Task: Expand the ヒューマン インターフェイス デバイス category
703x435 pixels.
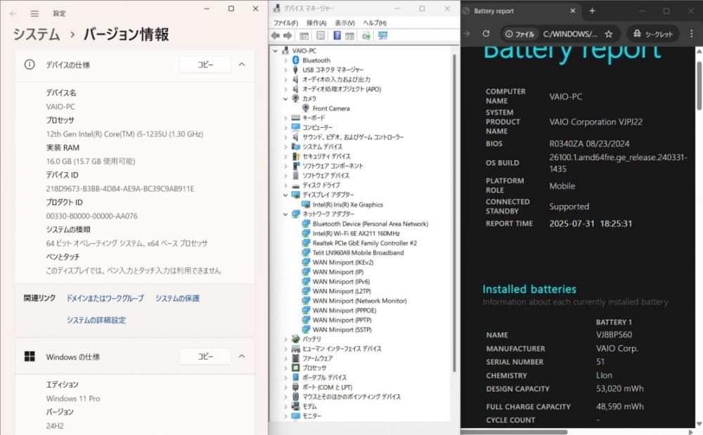Action: pyautogui.click(x=285, y=349)
